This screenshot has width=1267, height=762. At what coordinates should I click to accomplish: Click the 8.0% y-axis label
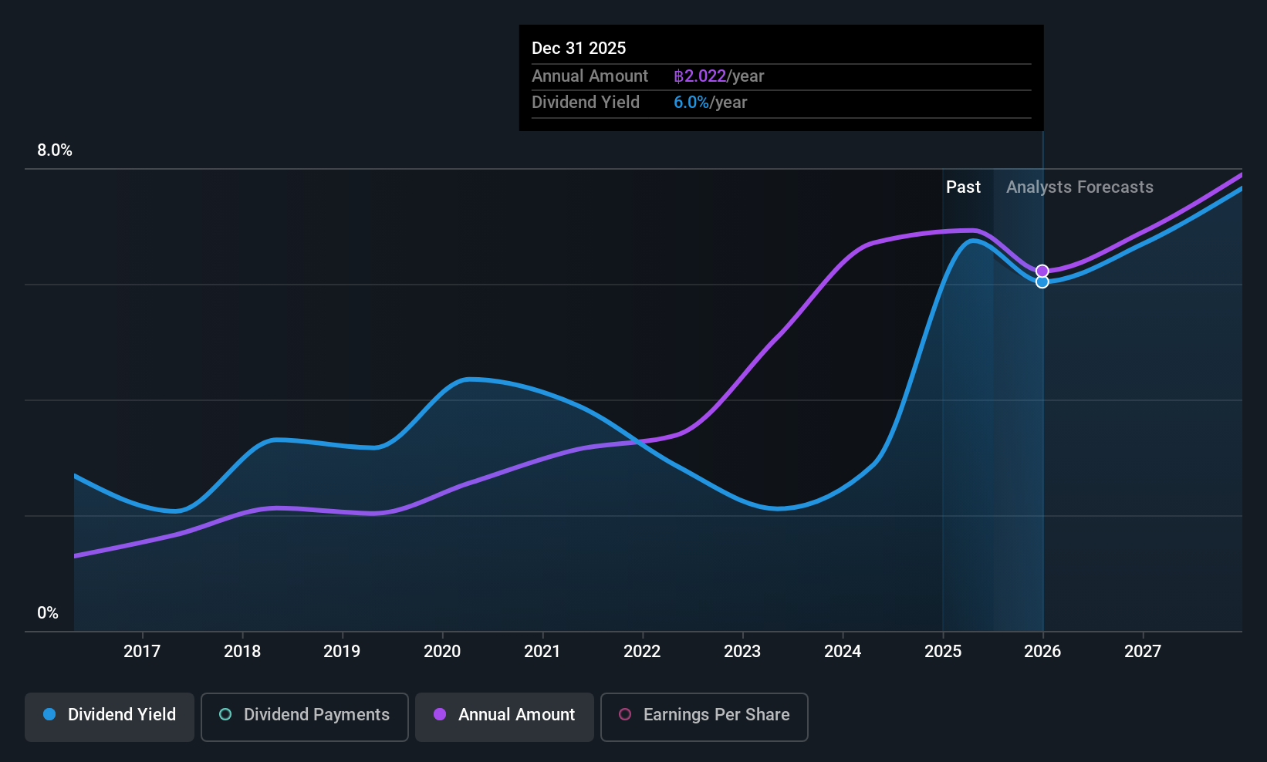coord(55,150)
